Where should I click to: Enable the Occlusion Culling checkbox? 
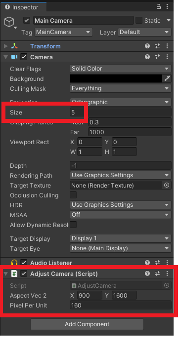pyautogui.click(x=73, y=195)
